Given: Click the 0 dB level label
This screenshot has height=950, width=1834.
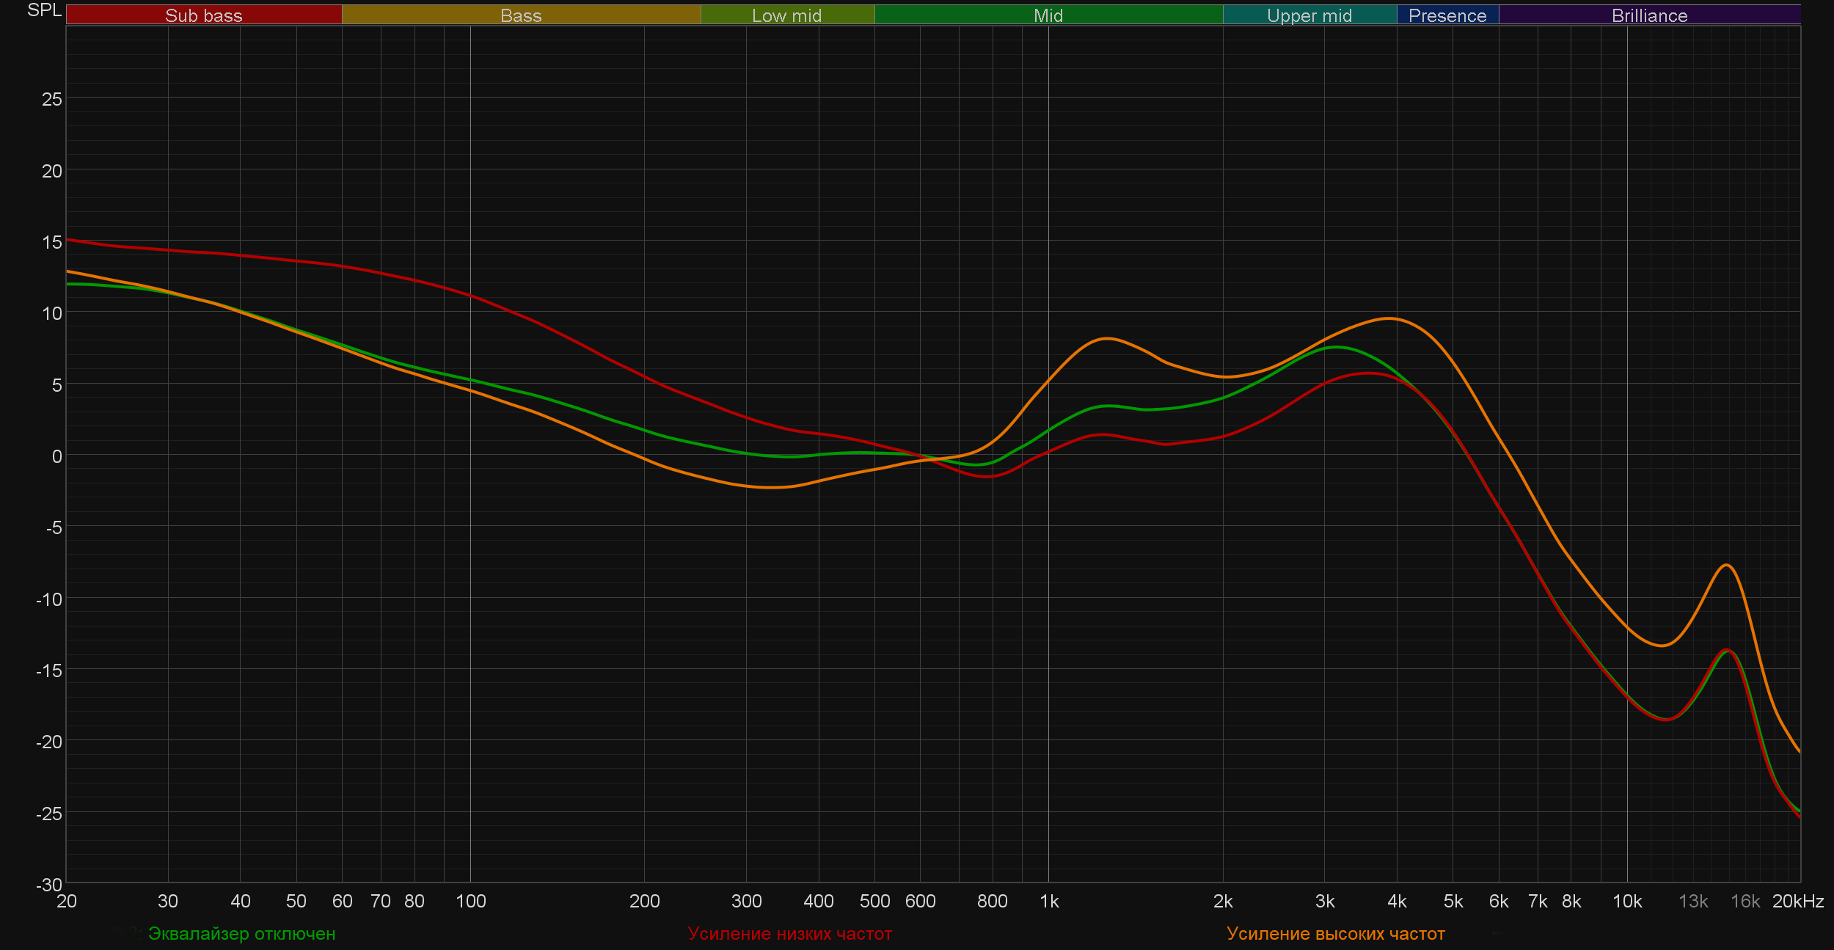Looking at the screenshot, I should click(x=56, y=456).
